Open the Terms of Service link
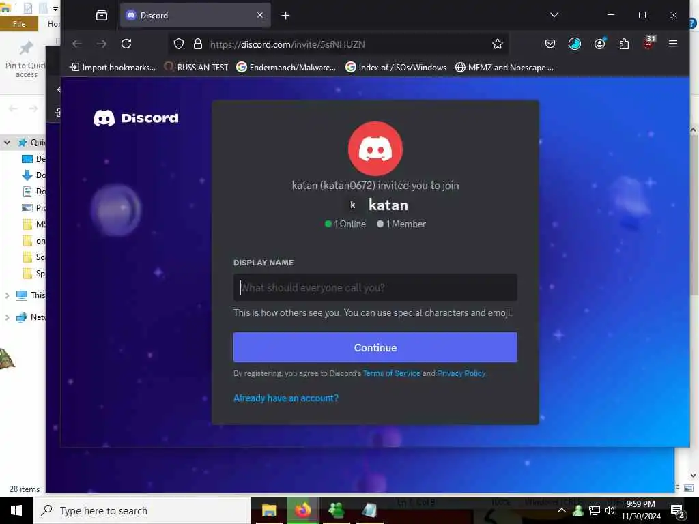The image size is (699, 524). (391, 373)
